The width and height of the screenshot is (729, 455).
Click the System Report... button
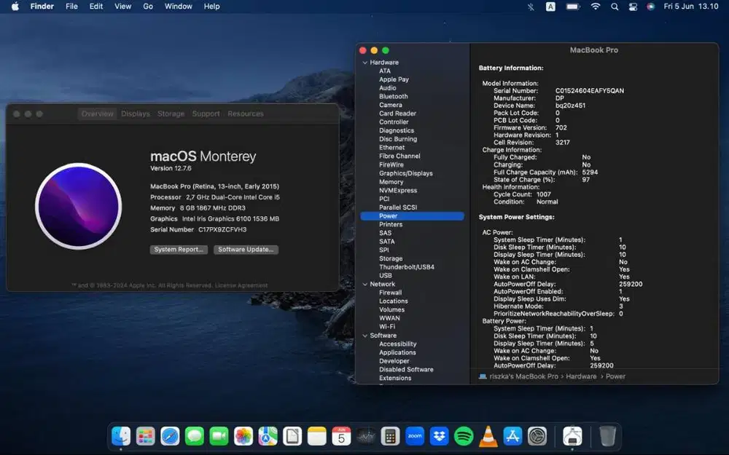[179, 250]
